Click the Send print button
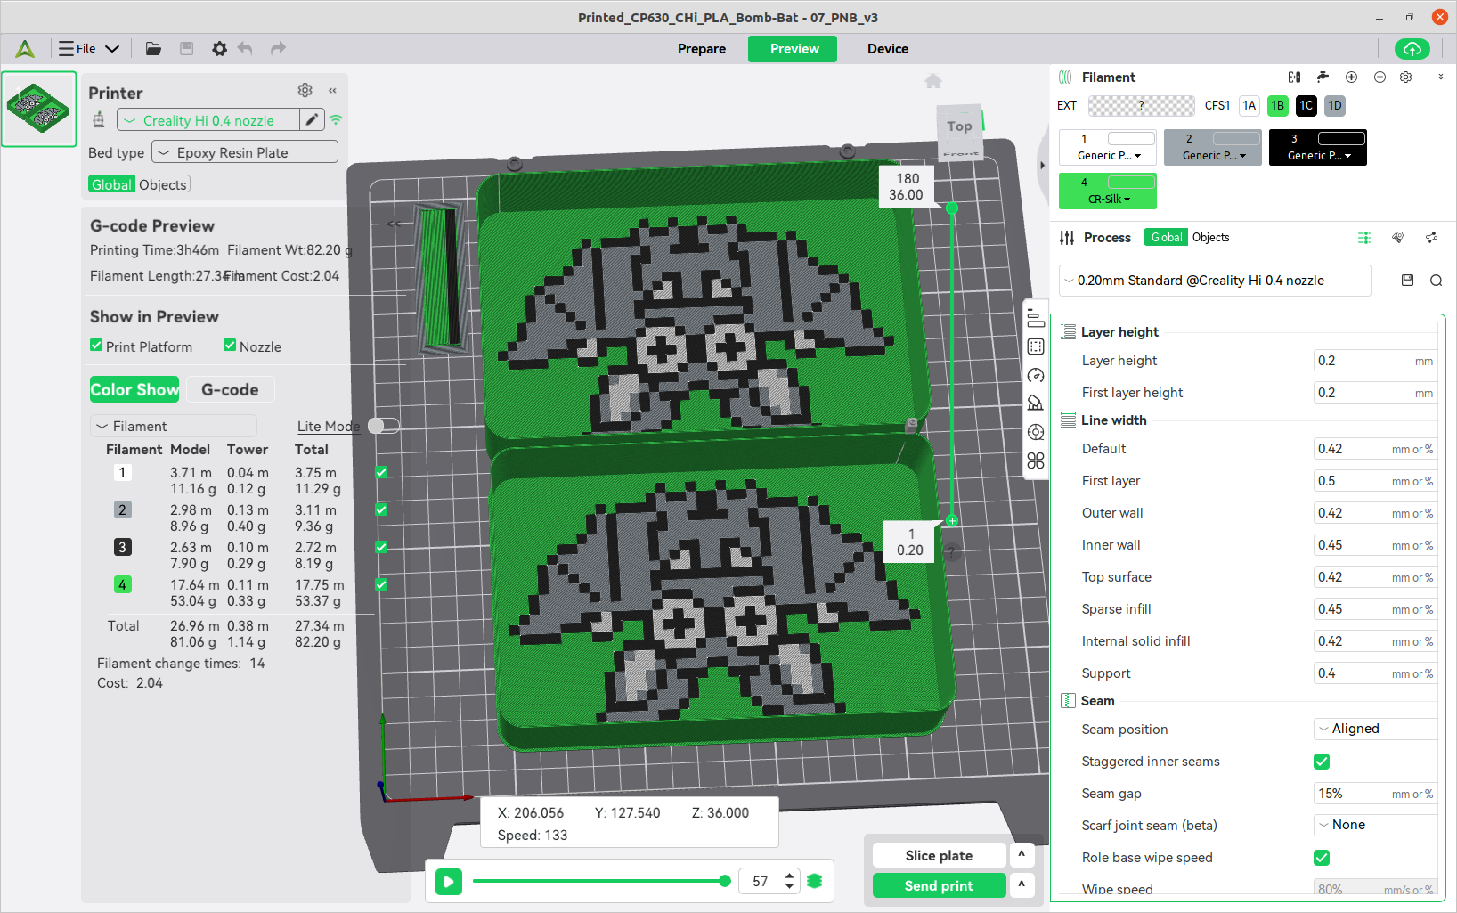The image size is (1457, 913). point(939,885)
